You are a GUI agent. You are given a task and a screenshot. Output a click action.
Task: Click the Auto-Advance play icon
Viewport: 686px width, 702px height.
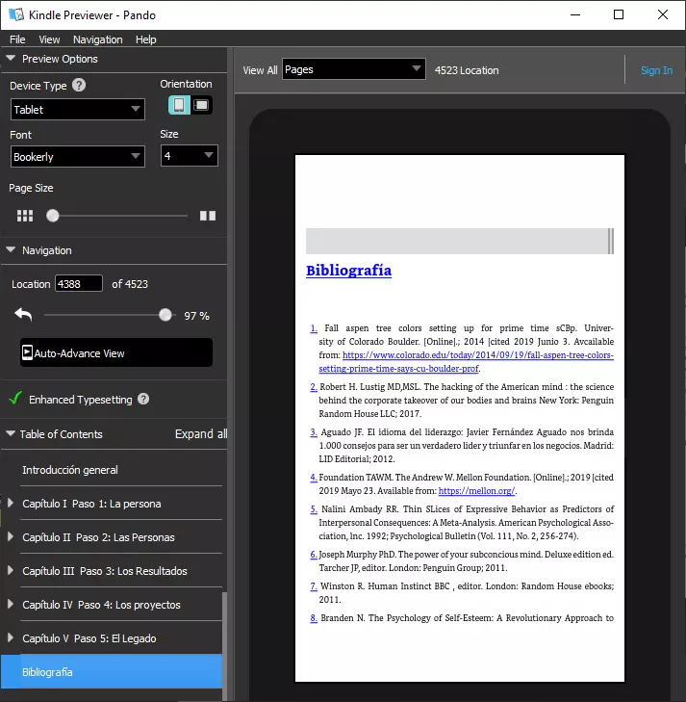(x=27, y=352)
